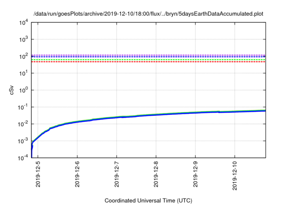The width and height of the screenshot is (293, 205).
Task: Click the 2019-12-10 date tick label
Action: [x=235, y=176]
